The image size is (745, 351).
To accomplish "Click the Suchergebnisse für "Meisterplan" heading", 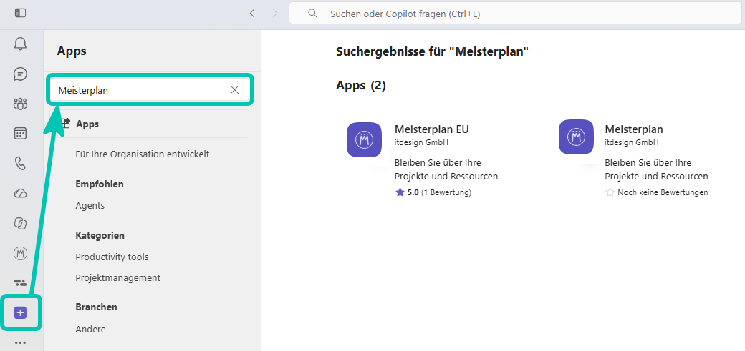I will click(x=433, y=51).
